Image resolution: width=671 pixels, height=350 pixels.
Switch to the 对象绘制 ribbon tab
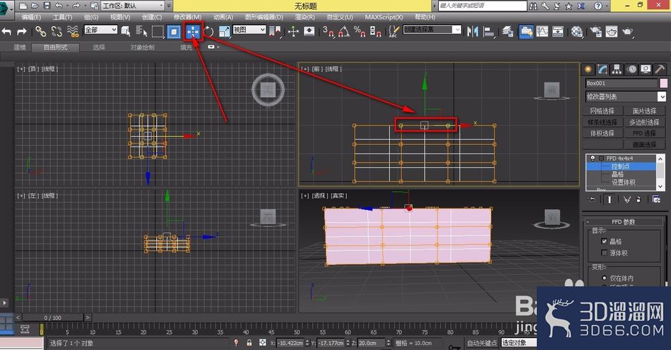click(x=142, y=47)
